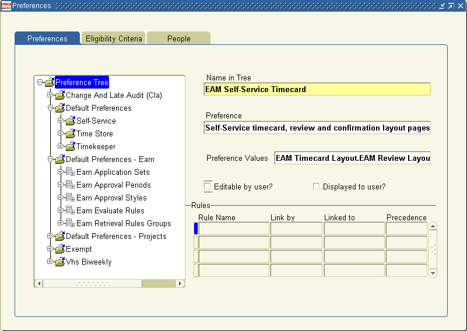The height and width of the screenshot is (331, 467).
Task: Tick the Displayed to user checkbox
Action: pos(316,186)
